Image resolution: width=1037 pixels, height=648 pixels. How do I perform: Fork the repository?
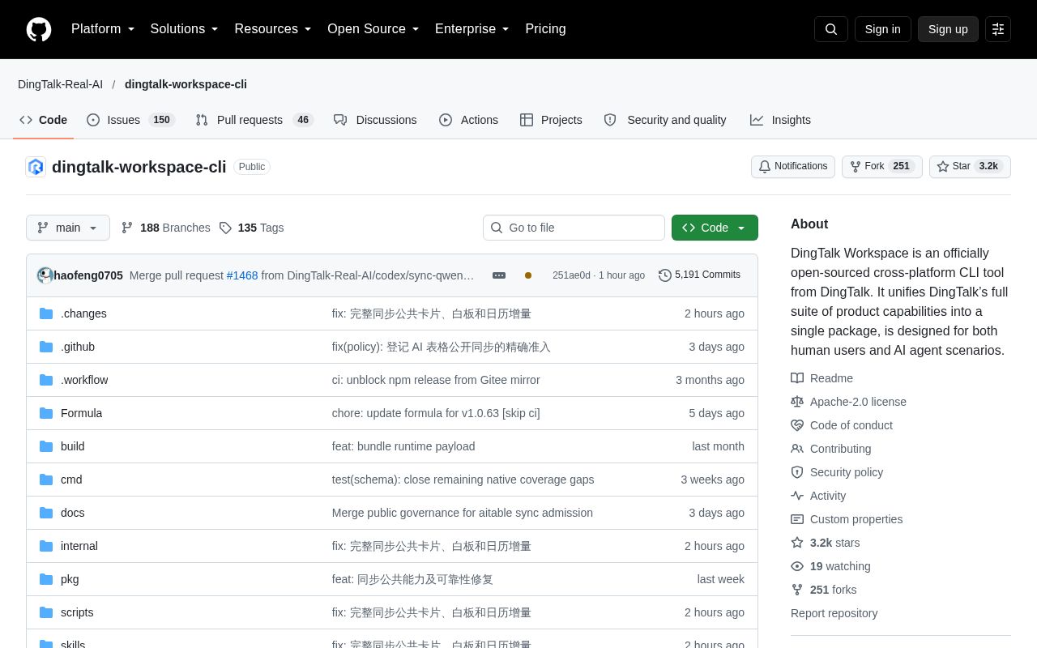(882, 166)
